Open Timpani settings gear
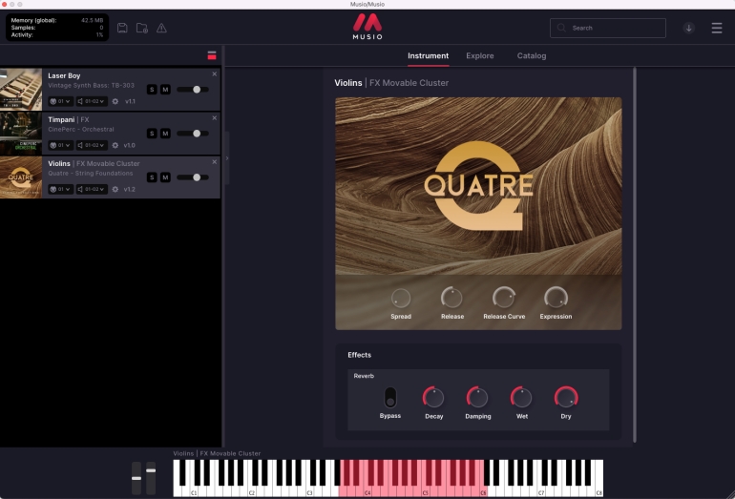 tap(115, 145)
